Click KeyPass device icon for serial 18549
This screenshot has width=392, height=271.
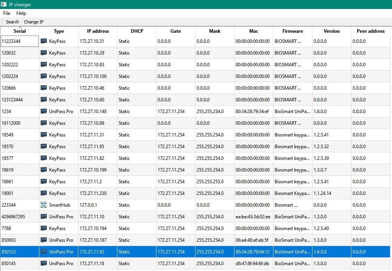tap(44, 135)
